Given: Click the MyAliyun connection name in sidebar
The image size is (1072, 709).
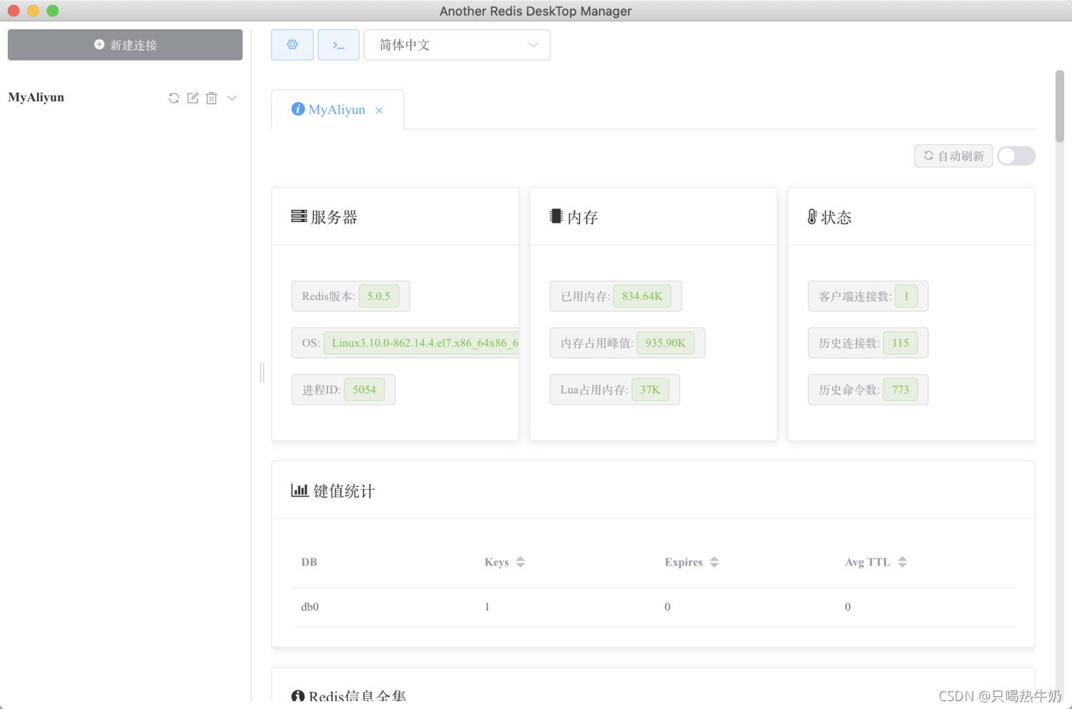Looking at the screenshot, I should 36,98.
